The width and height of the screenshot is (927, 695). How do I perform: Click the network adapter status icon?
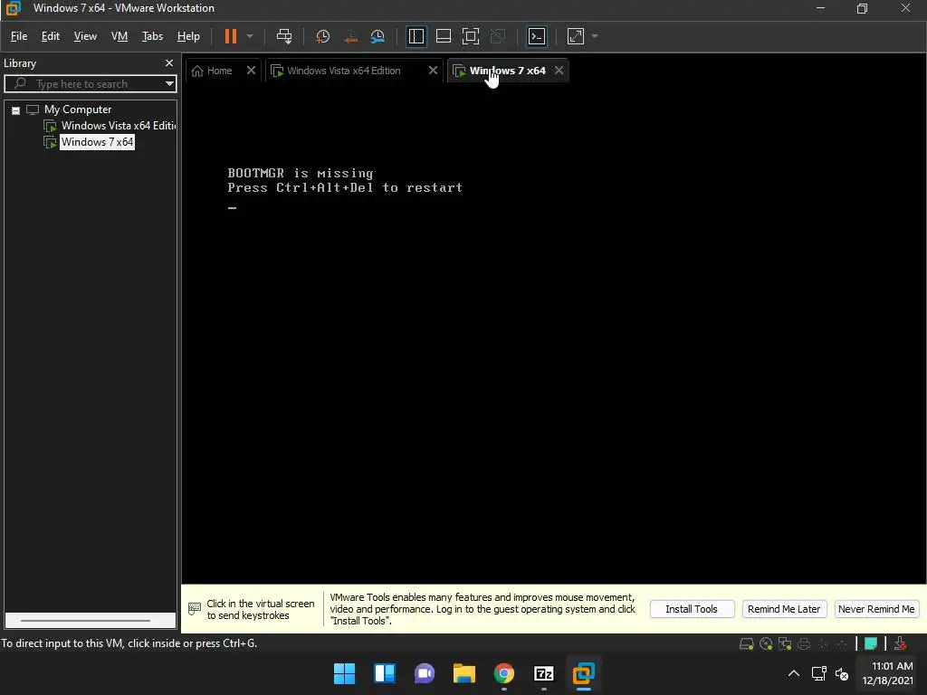785,644
